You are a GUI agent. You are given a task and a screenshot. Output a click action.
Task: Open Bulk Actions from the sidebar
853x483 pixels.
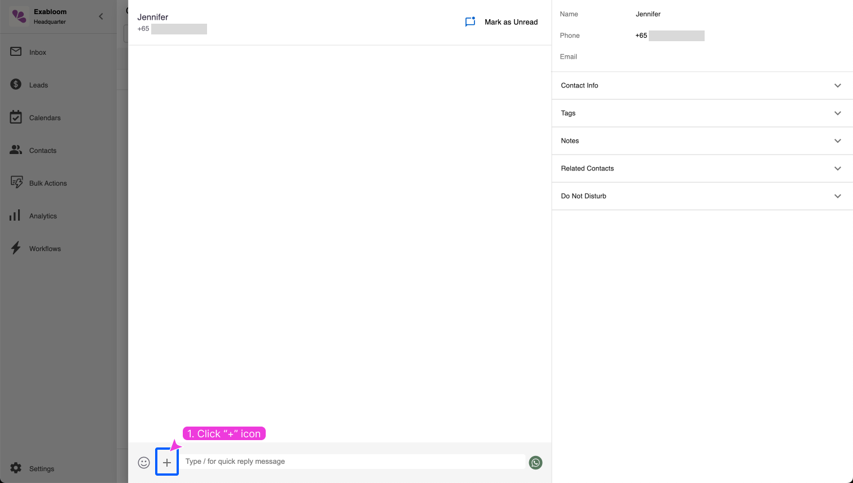coord(48,183)
